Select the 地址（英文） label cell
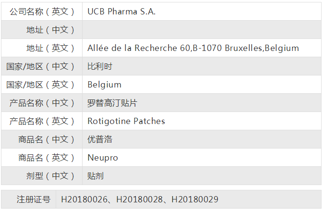The width and height of the screenshot is (323, 211). (x=51, y=48)
